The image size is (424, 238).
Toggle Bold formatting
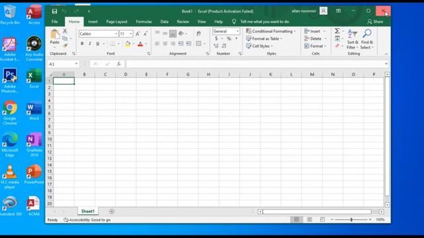click(x=82, y=44)
